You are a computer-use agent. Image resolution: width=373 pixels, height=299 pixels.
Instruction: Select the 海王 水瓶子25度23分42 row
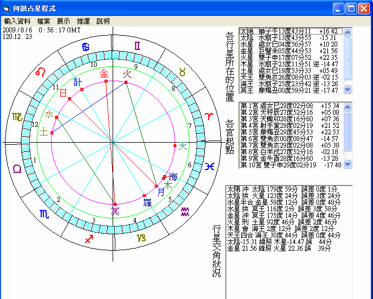point(291,84)
